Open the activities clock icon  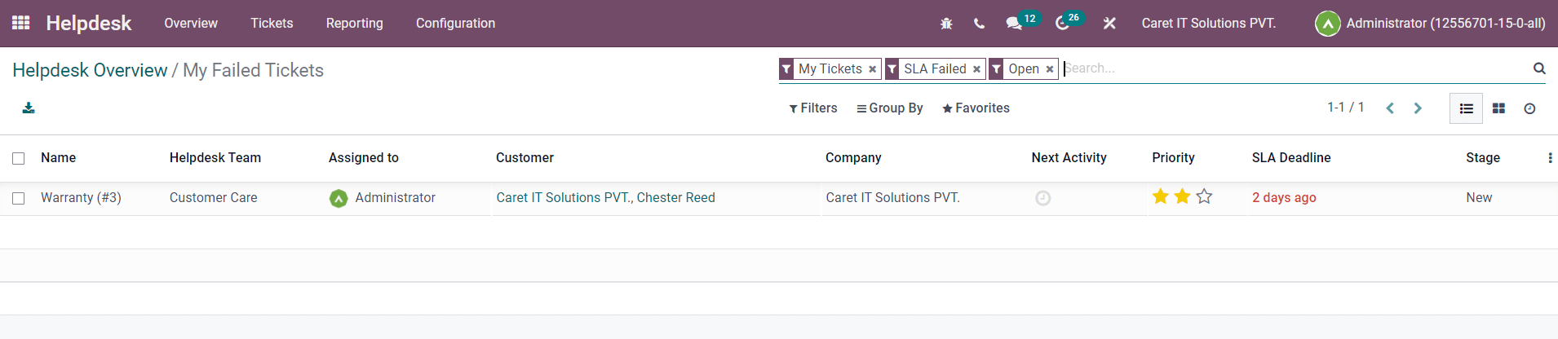coord(1062,24)
